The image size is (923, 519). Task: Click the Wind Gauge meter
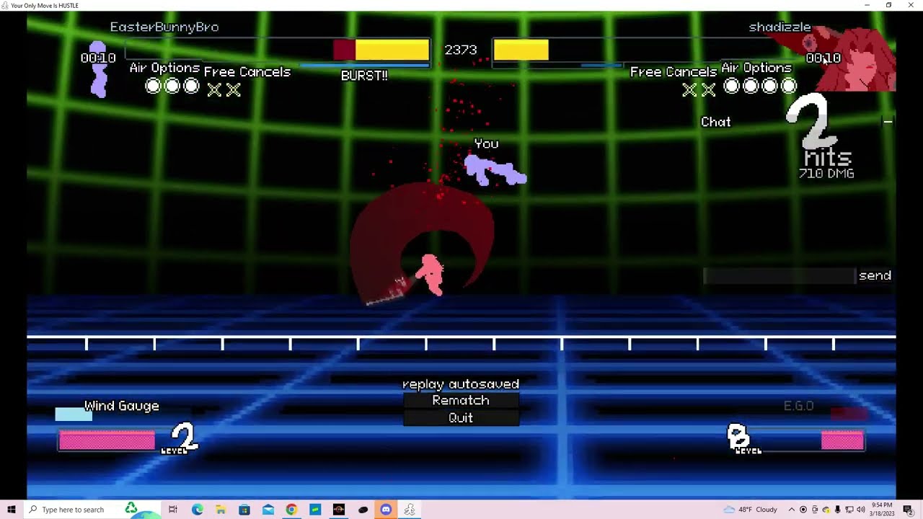point(74,414)
